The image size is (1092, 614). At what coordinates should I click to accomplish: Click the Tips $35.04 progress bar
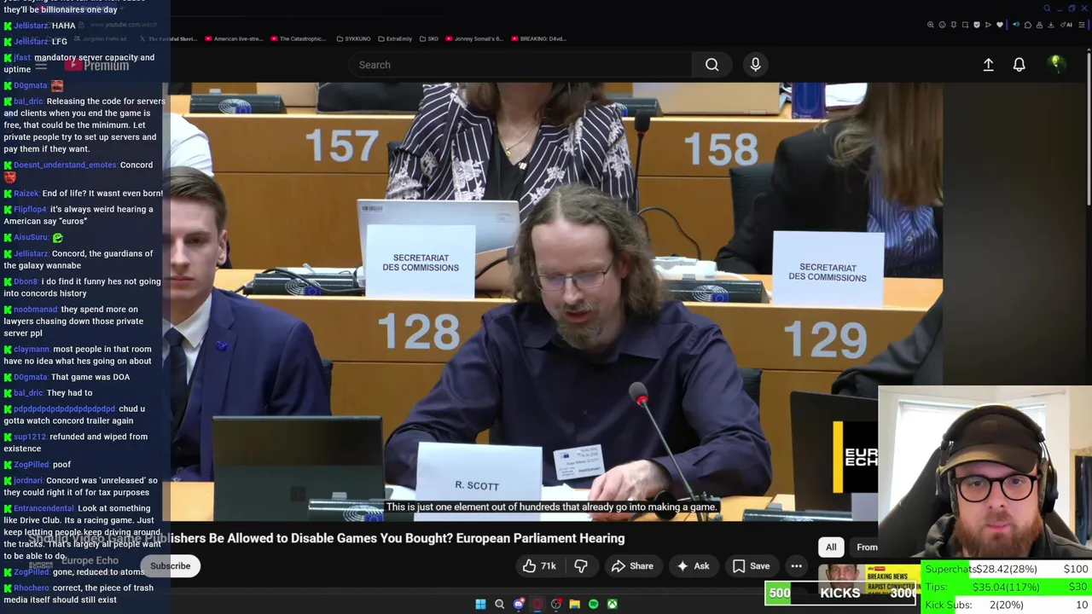pos(1008,587)
